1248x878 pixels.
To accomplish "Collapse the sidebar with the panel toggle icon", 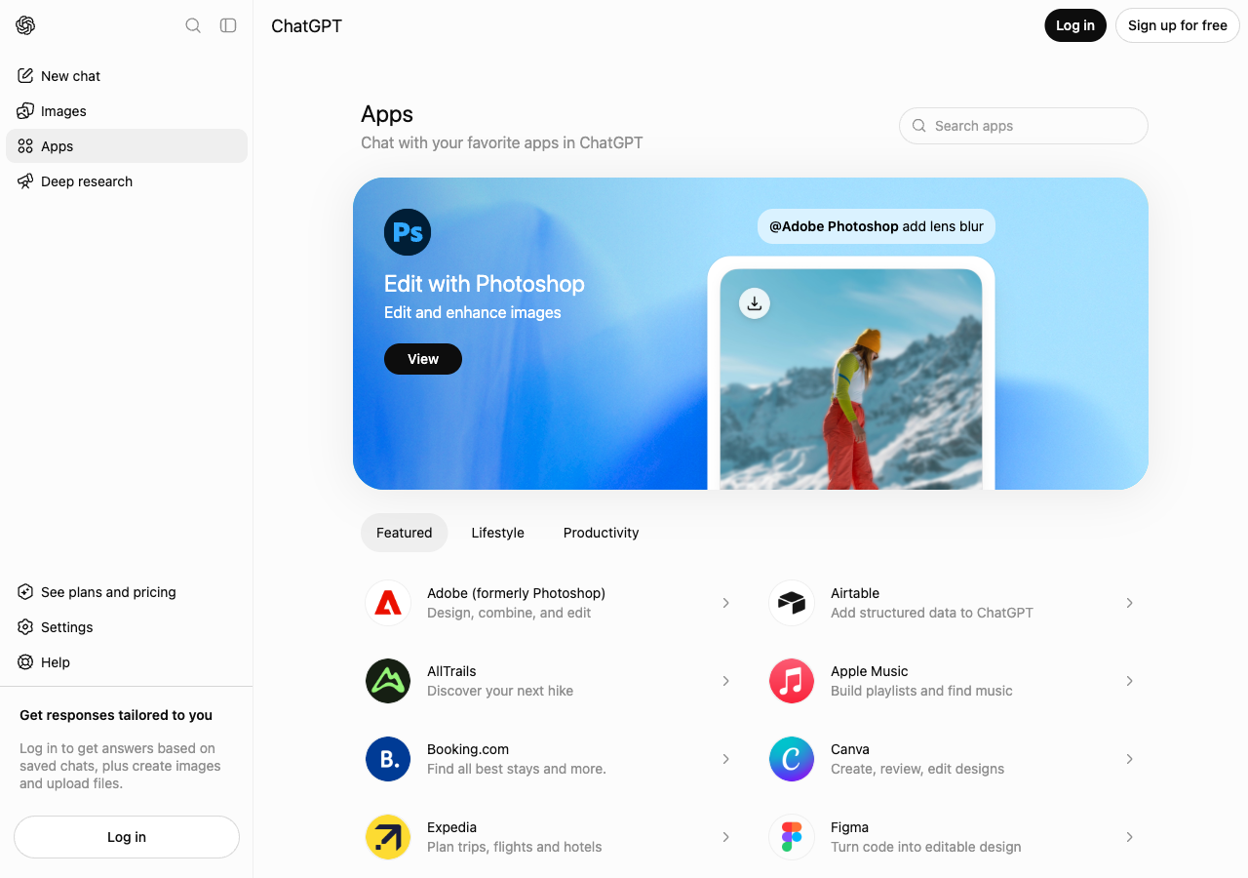I will pos(228,25).
